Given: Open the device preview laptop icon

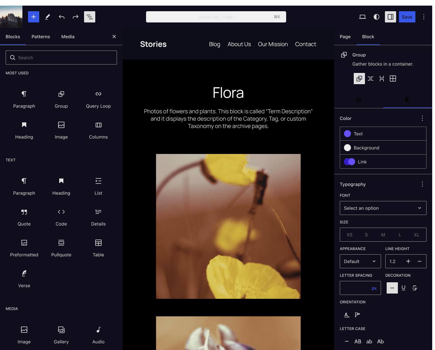Looking at the screenshot, I should click(362, 17).
